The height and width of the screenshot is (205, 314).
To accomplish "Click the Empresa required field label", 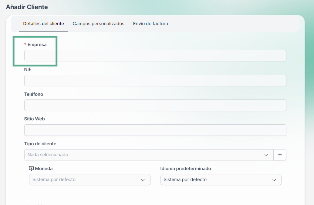I will point(37,45).
